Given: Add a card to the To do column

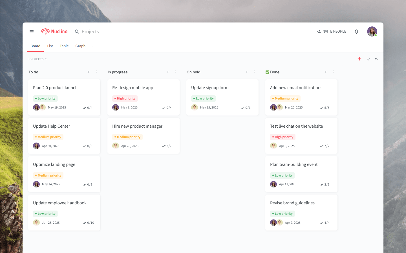Looking at the screenshot, I should tap(89, 72).
